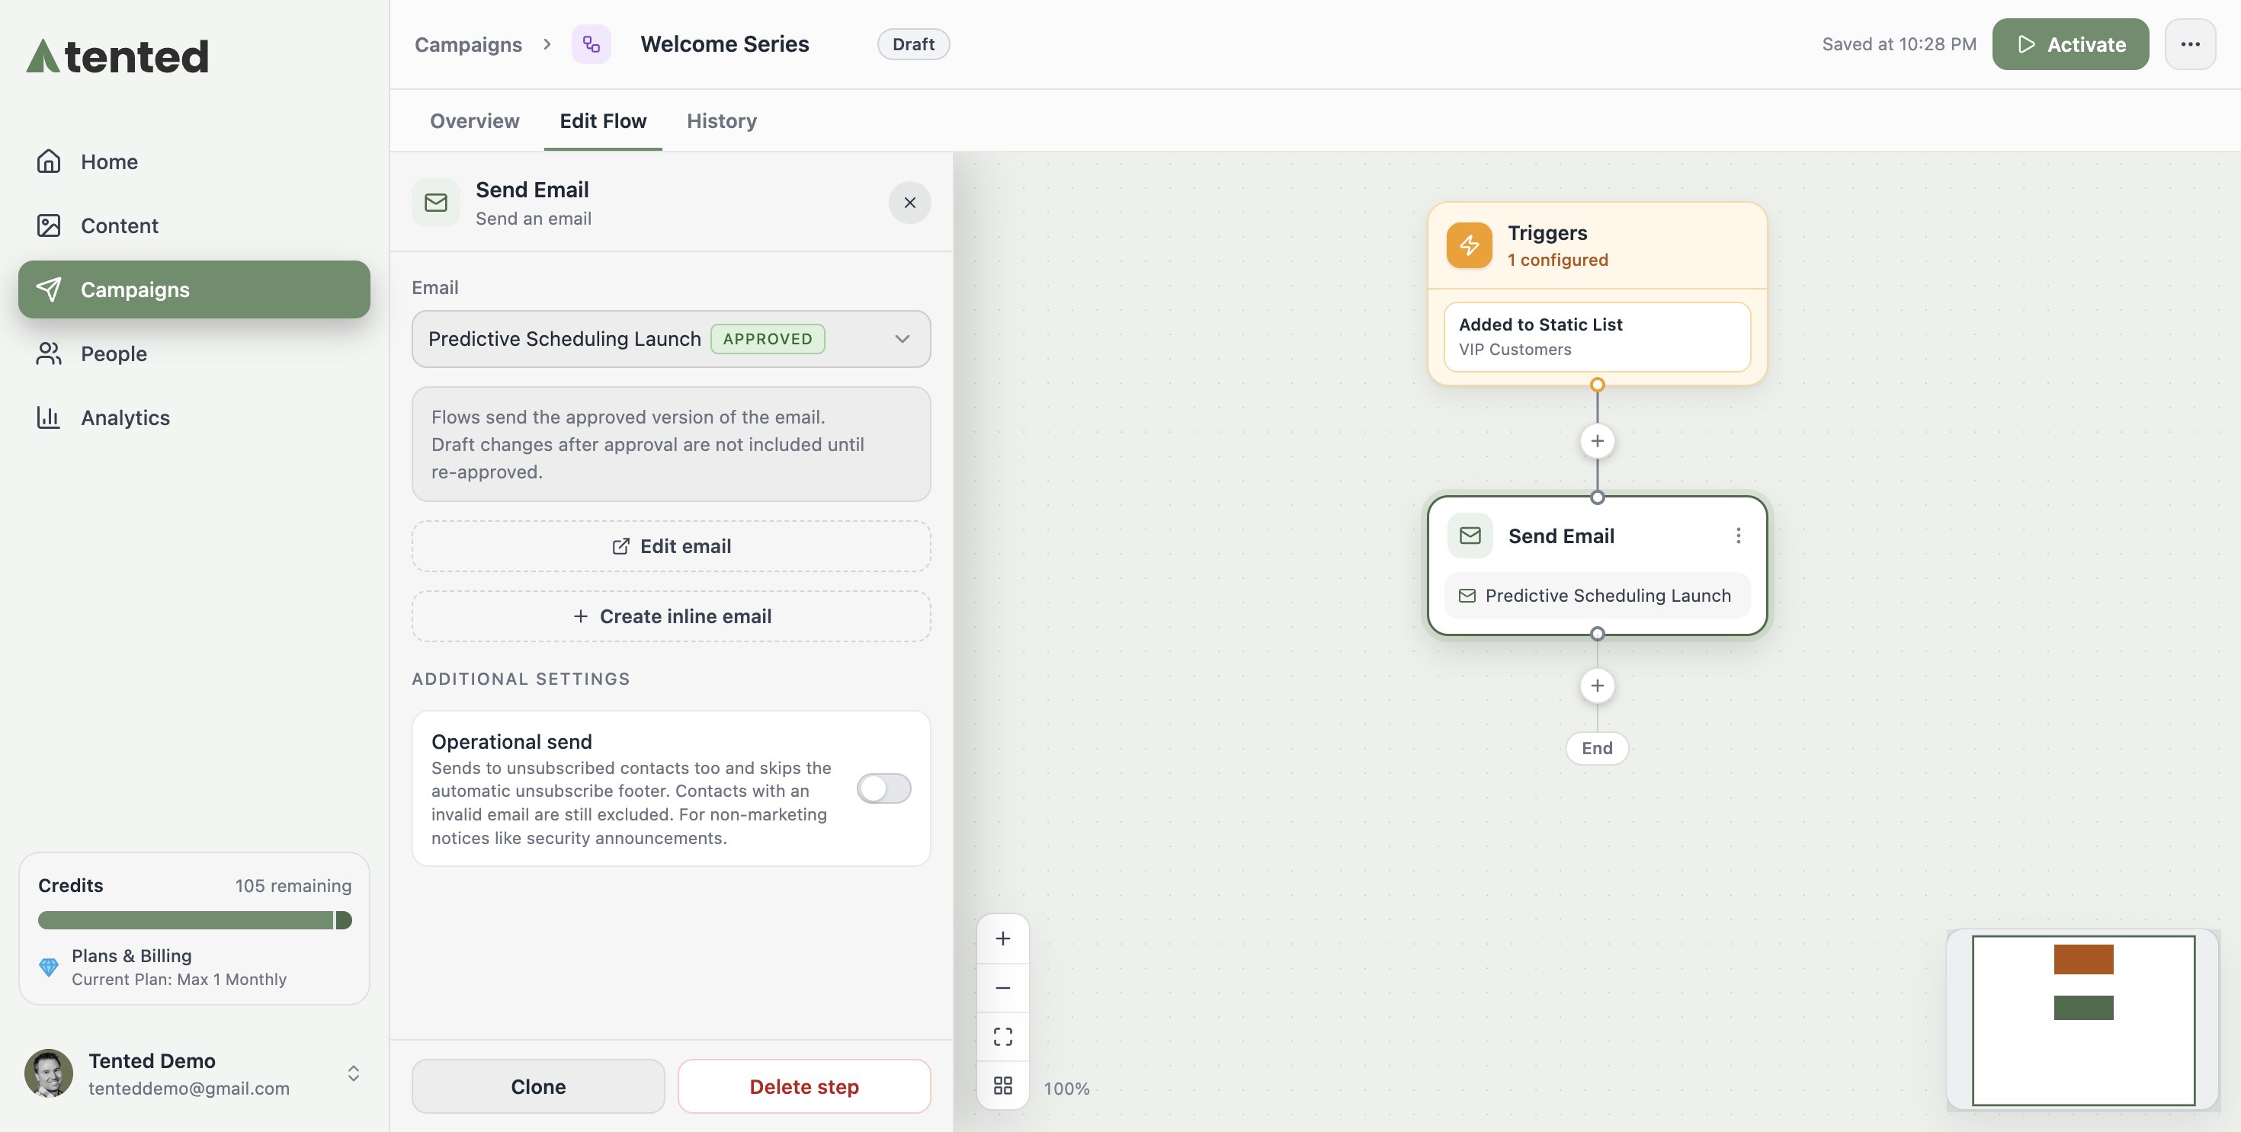
Task: Click the breadcrumb chevron after Campaigns
Action: pos(547,43)
